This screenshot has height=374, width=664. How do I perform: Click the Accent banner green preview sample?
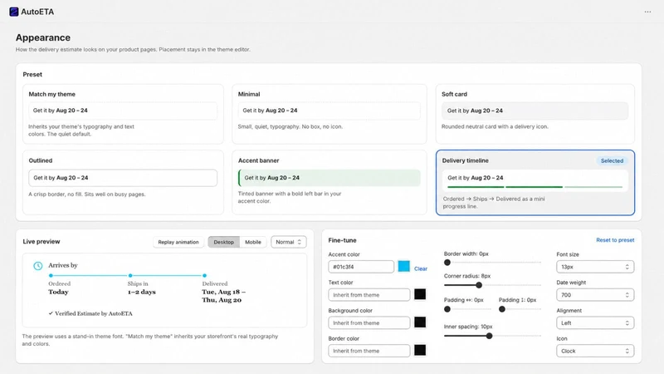(x=329, y=178)
